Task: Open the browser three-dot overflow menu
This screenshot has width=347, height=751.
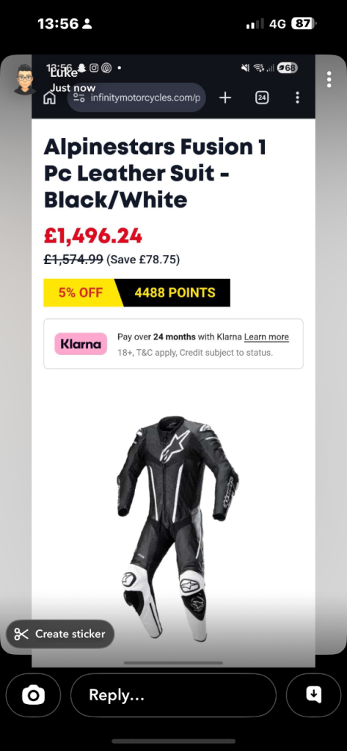Action: click(x=298, y=98)
